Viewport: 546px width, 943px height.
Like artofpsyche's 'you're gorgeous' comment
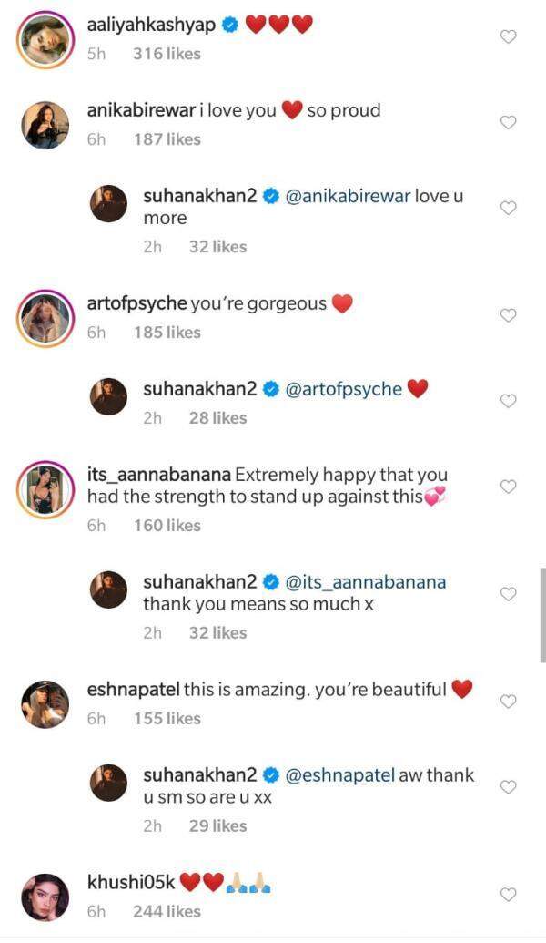510,315
